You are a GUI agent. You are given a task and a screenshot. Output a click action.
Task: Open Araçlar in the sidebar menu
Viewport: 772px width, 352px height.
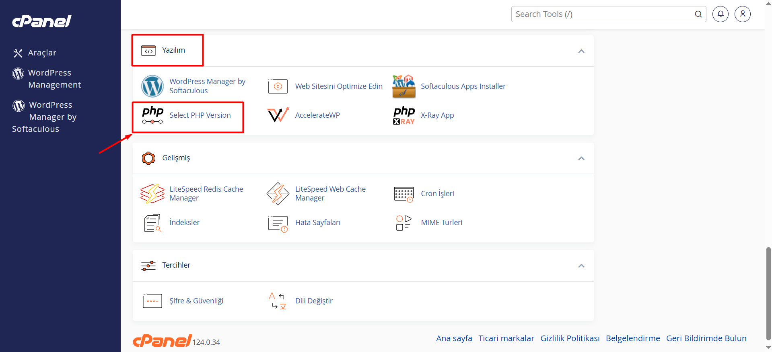(42, 53)
